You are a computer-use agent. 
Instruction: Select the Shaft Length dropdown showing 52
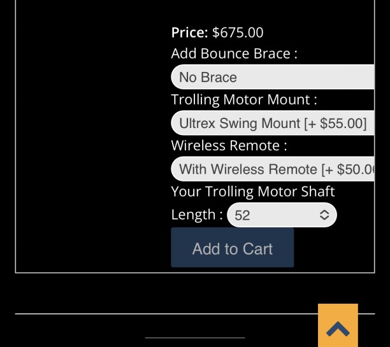(x=282, y=215)
